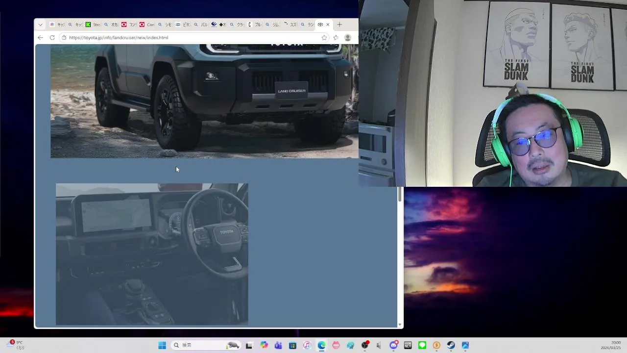Open the favorites list icon in toolbar

(x=336, y=37)
